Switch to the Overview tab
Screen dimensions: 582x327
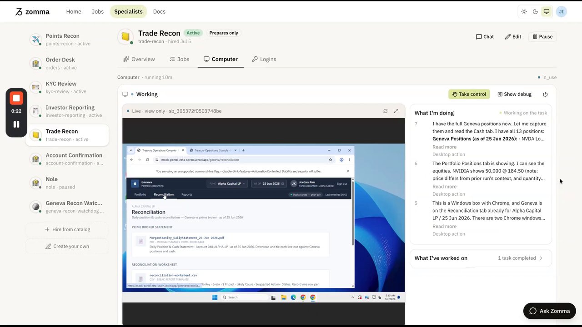[x=139, y=59]
